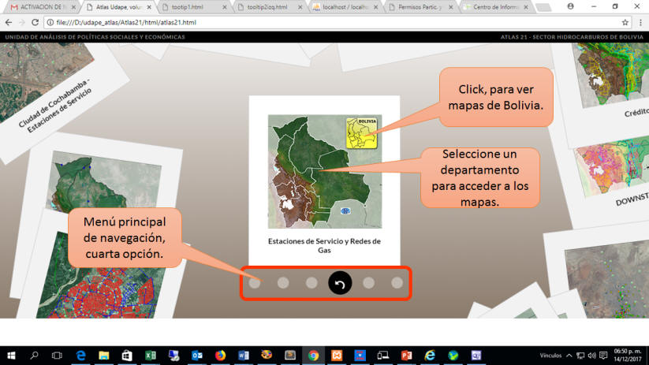Open Excel from the taskbar
Screen dimensions: 649x365
click(151, 356)
